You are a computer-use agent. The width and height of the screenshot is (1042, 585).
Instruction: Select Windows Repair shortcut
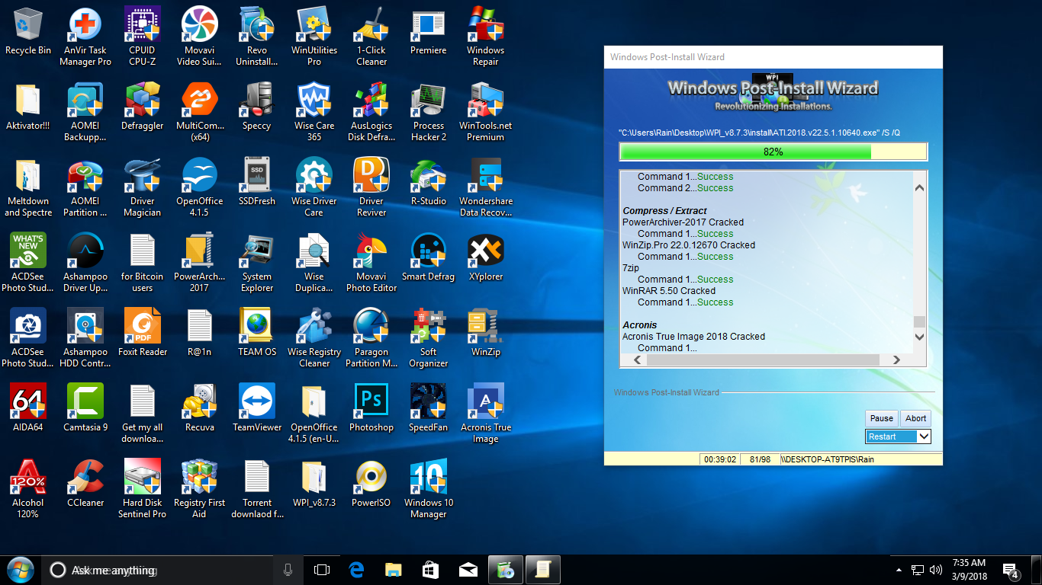(x=486, y=37)
